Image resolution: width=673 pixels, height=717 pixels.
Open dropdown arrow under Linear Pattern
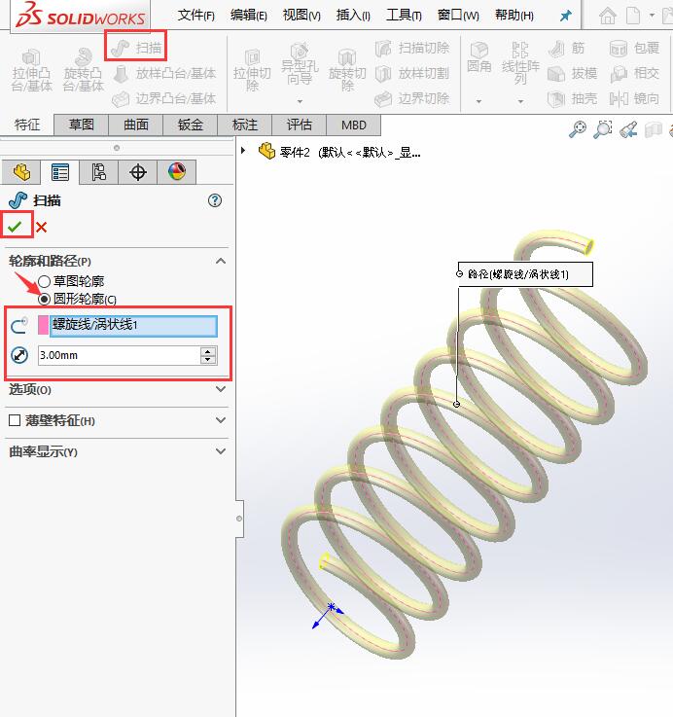520,101
